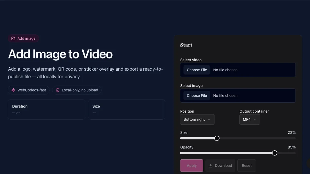Click the Local-only, no upload badge

click(x=77, y=90)
